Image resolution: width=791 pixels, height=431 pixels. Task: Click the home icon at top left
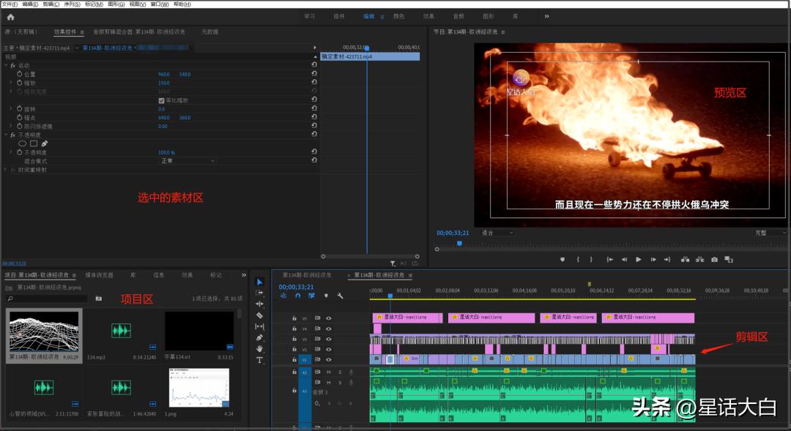point(10,16)
